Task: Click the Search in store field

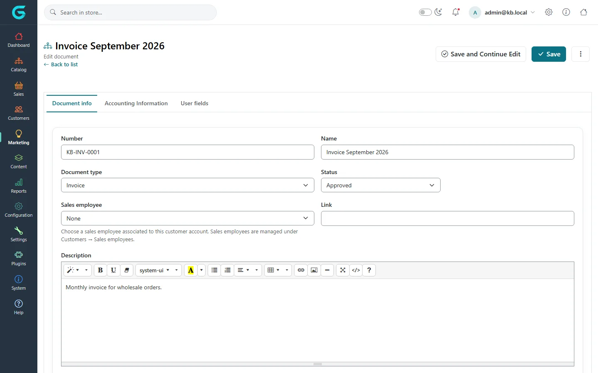Action: click(130, 12)
